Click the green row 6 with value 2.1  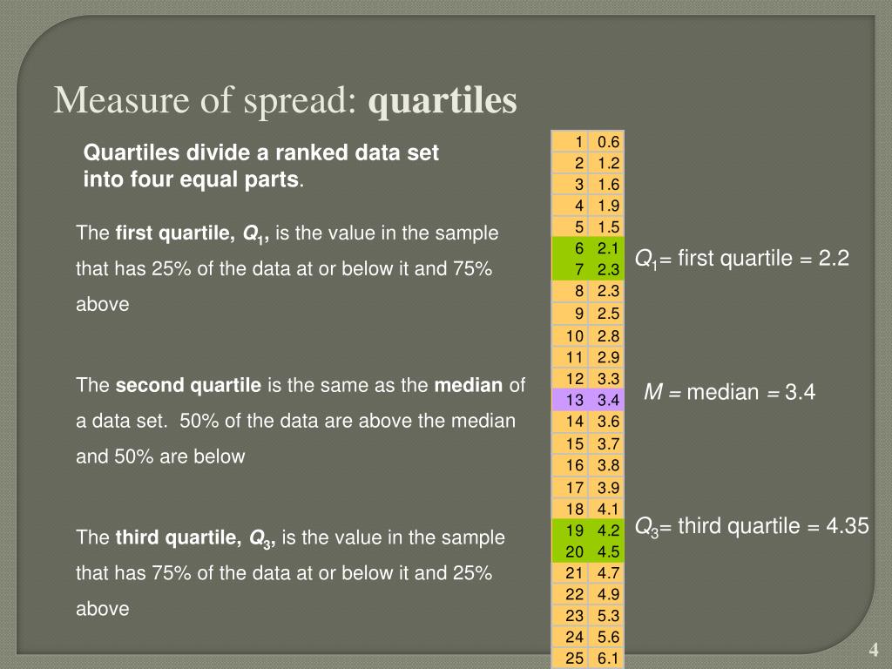tap(588, 248)
